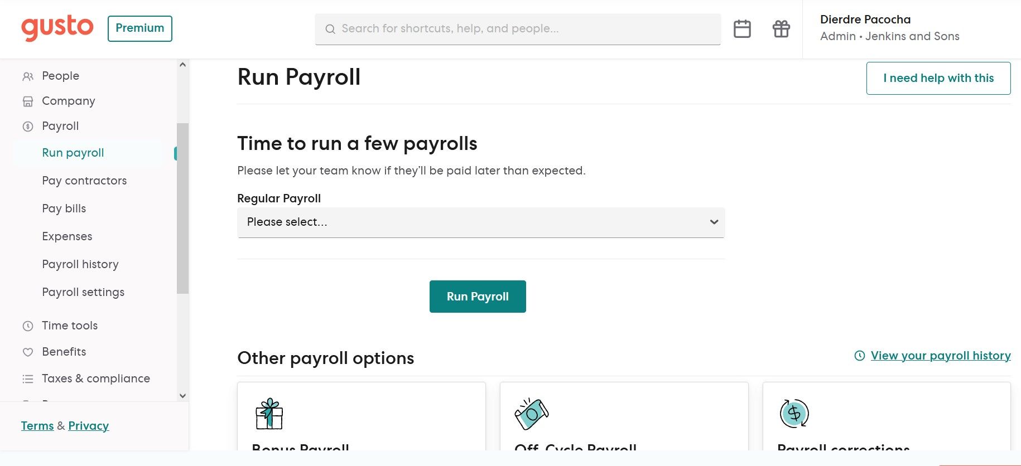Click the gift box rewards icon
The image size is (1021, 466).
point(781,29)
